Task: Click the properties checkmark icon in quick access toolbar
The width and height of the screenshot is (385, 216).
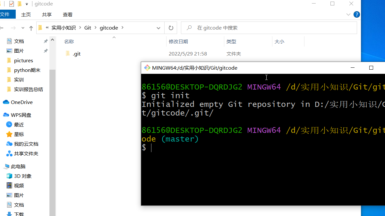Action: pos(12,4)
